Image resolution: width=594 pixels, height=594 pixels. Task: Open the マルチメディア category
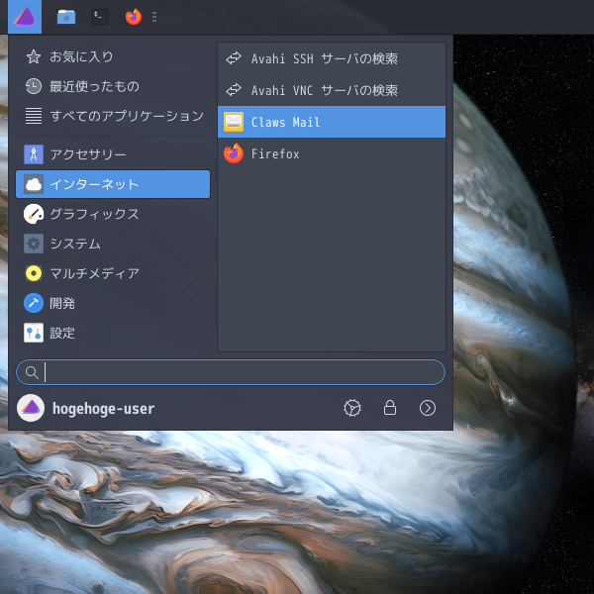point(113,273)
